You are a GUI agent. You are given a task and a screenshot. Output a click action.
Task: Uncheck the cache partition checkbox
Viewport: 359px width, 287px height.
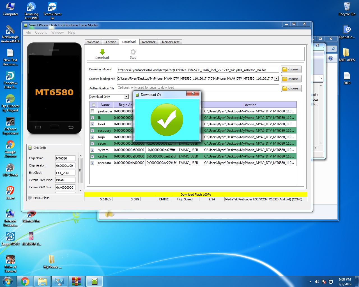click(x=92, y=156)
